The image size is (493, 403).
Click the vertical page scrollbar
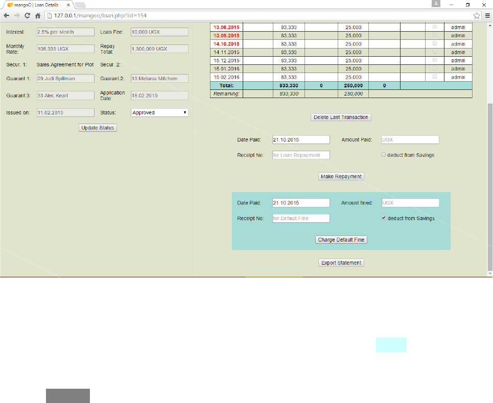pyautogui.click(x=490, y=187)
